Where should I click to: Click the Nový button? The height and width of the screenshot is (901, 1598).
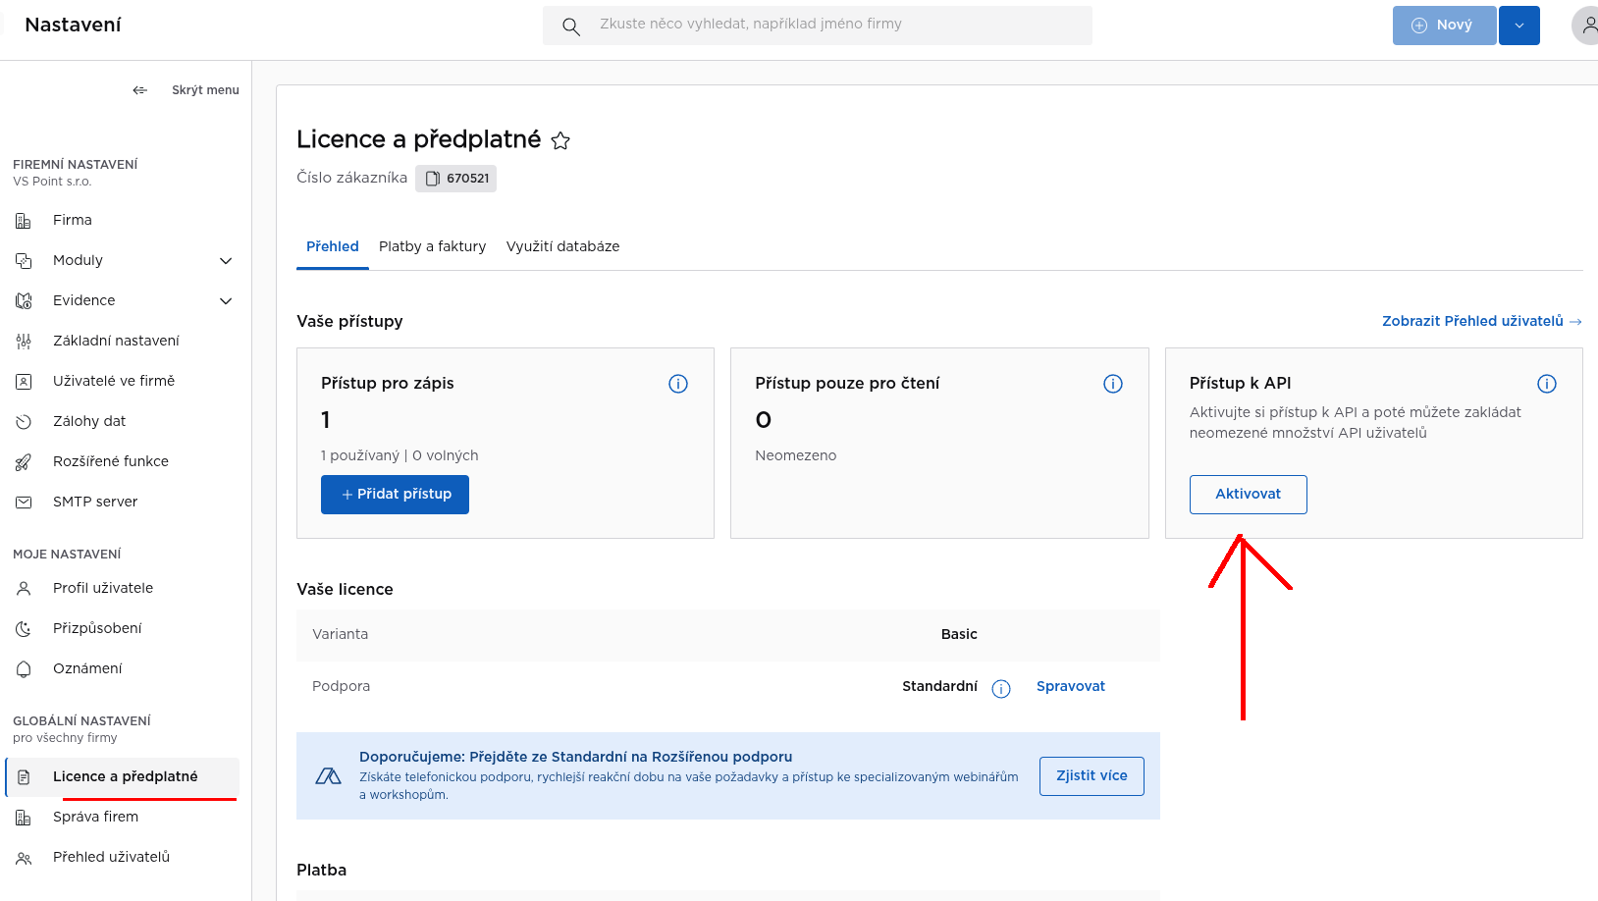1444,26
